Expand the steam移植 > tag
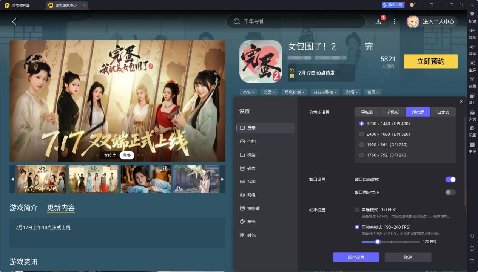 (x=325, y=92)
